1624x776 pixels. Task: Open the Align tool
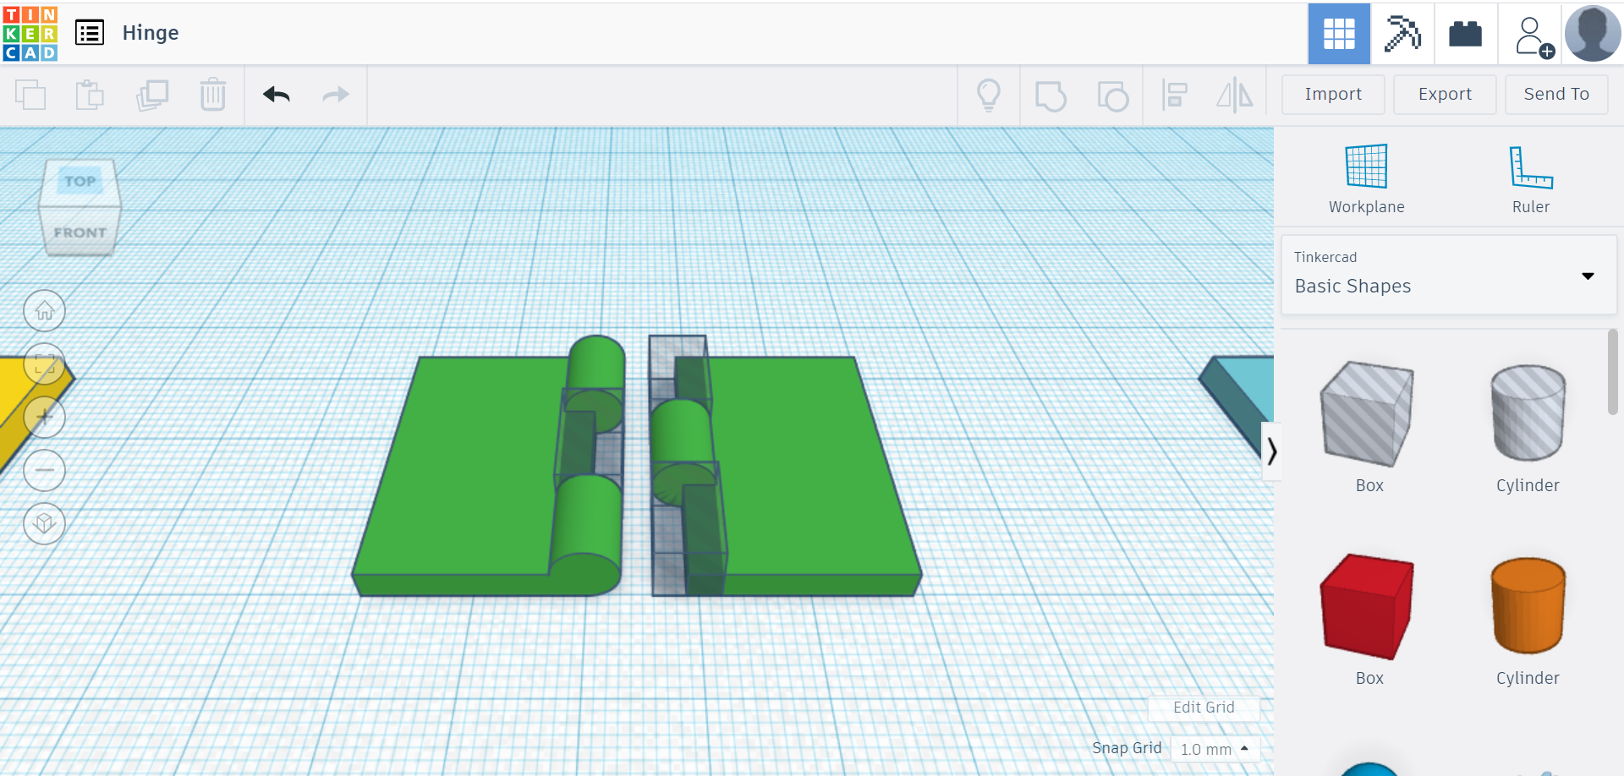click(x=1174, y=95)
